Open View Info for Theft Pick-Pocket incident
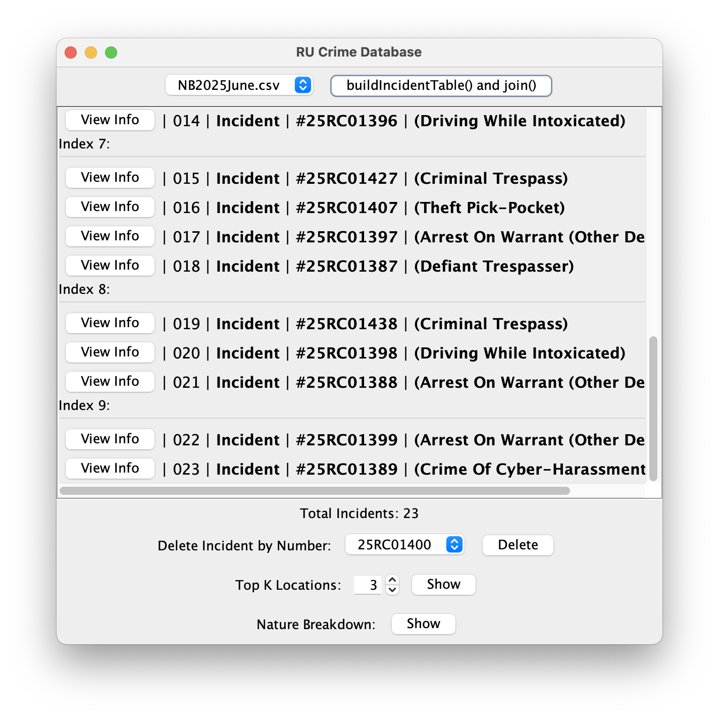 110,207
